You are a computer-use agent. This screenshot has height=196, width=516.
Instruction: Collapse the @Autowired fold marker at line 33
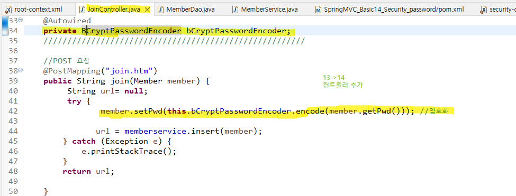[21, 21]
